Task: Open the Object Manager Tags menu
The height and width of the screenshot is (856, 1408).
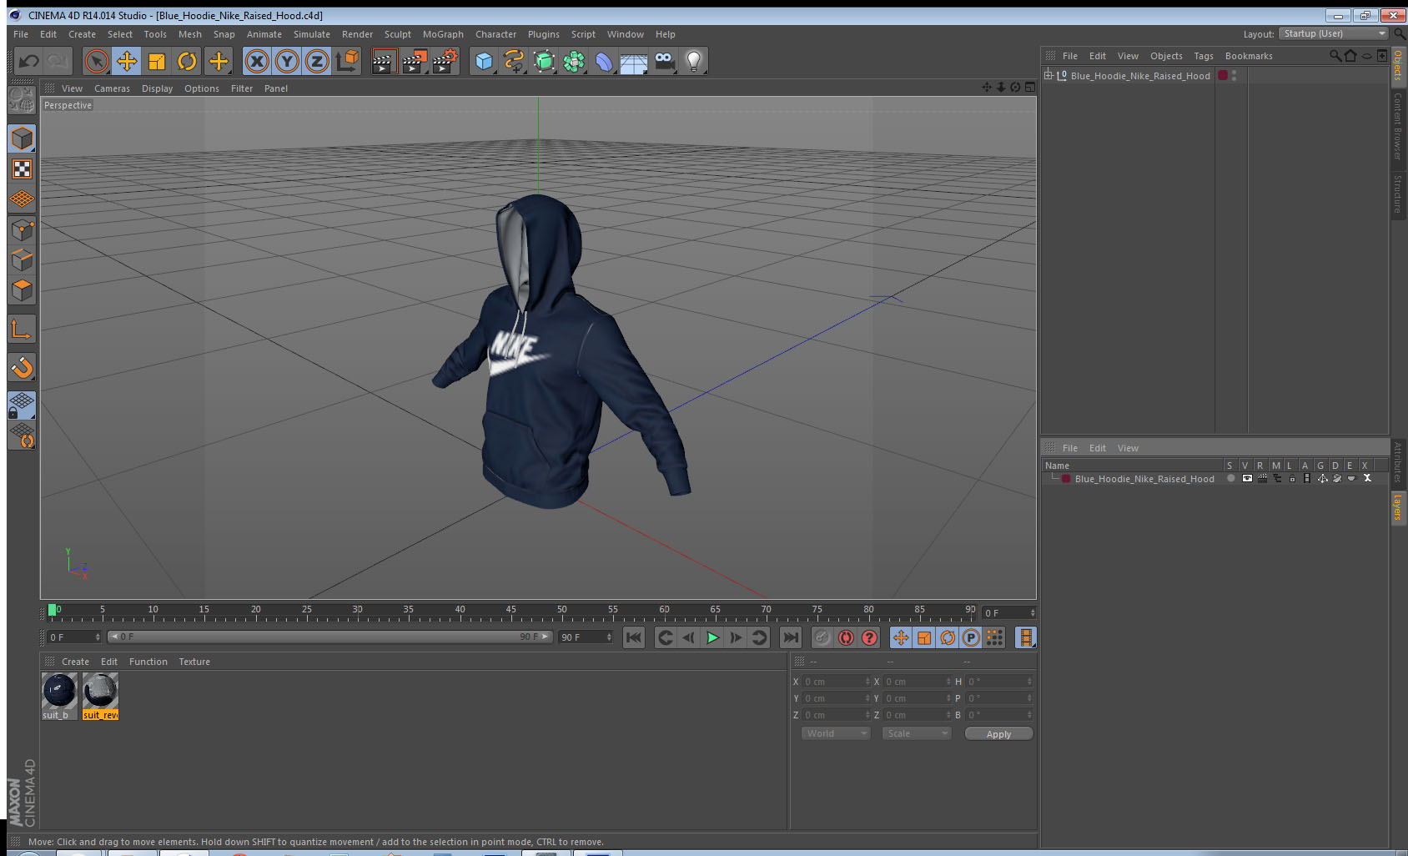Action: 1203,56
